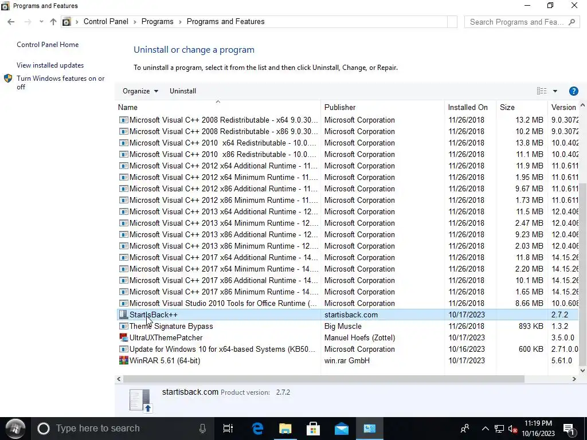
Task: Sort by the Version column header
Action: (563, 107)
